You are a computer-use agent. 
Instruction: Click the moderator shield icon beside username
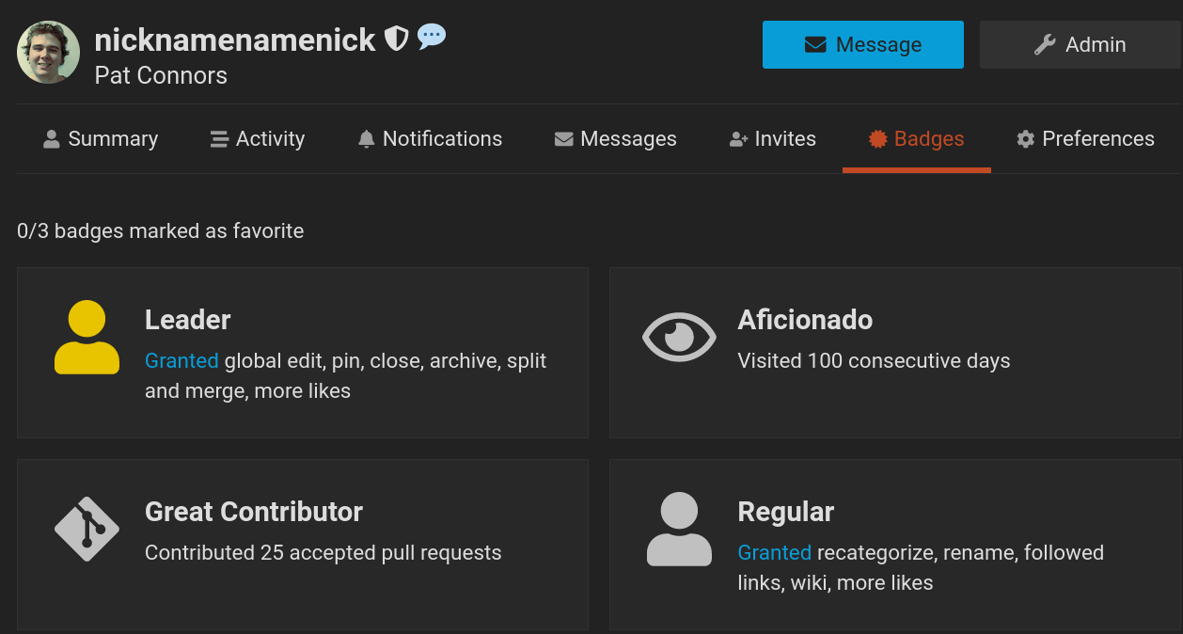[x=396, y=39]
